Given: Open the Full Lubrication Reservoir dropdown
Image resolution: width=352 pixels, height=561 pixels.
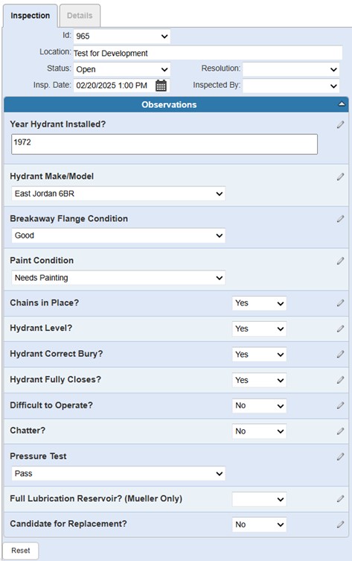Looking at the screenshot, I should (x=259, y=499).
